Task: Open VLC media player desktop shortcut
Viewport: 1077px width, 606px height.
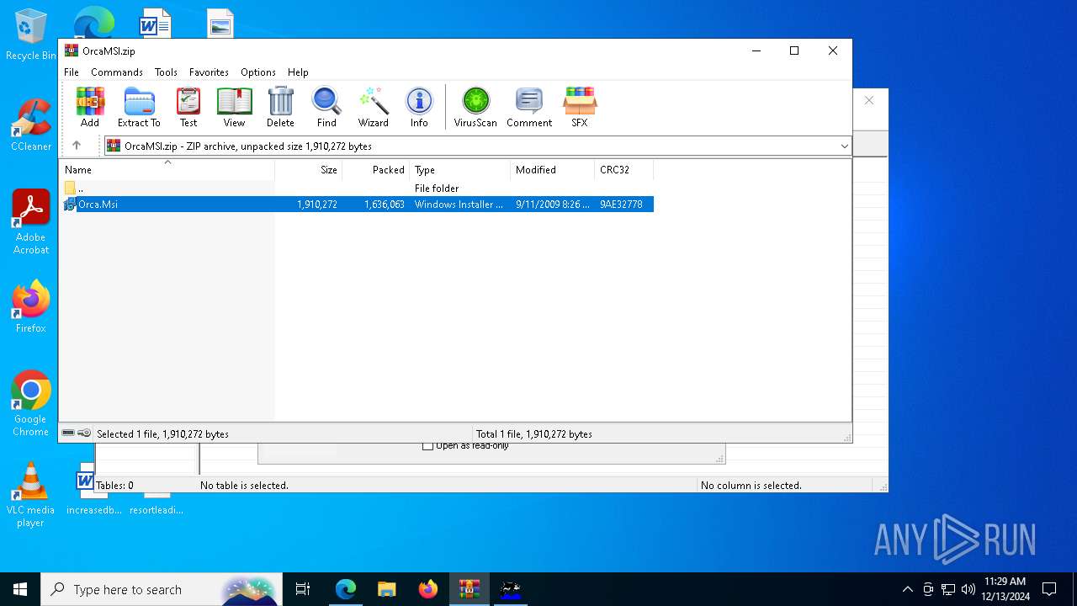Action: (x=31, y=495)
